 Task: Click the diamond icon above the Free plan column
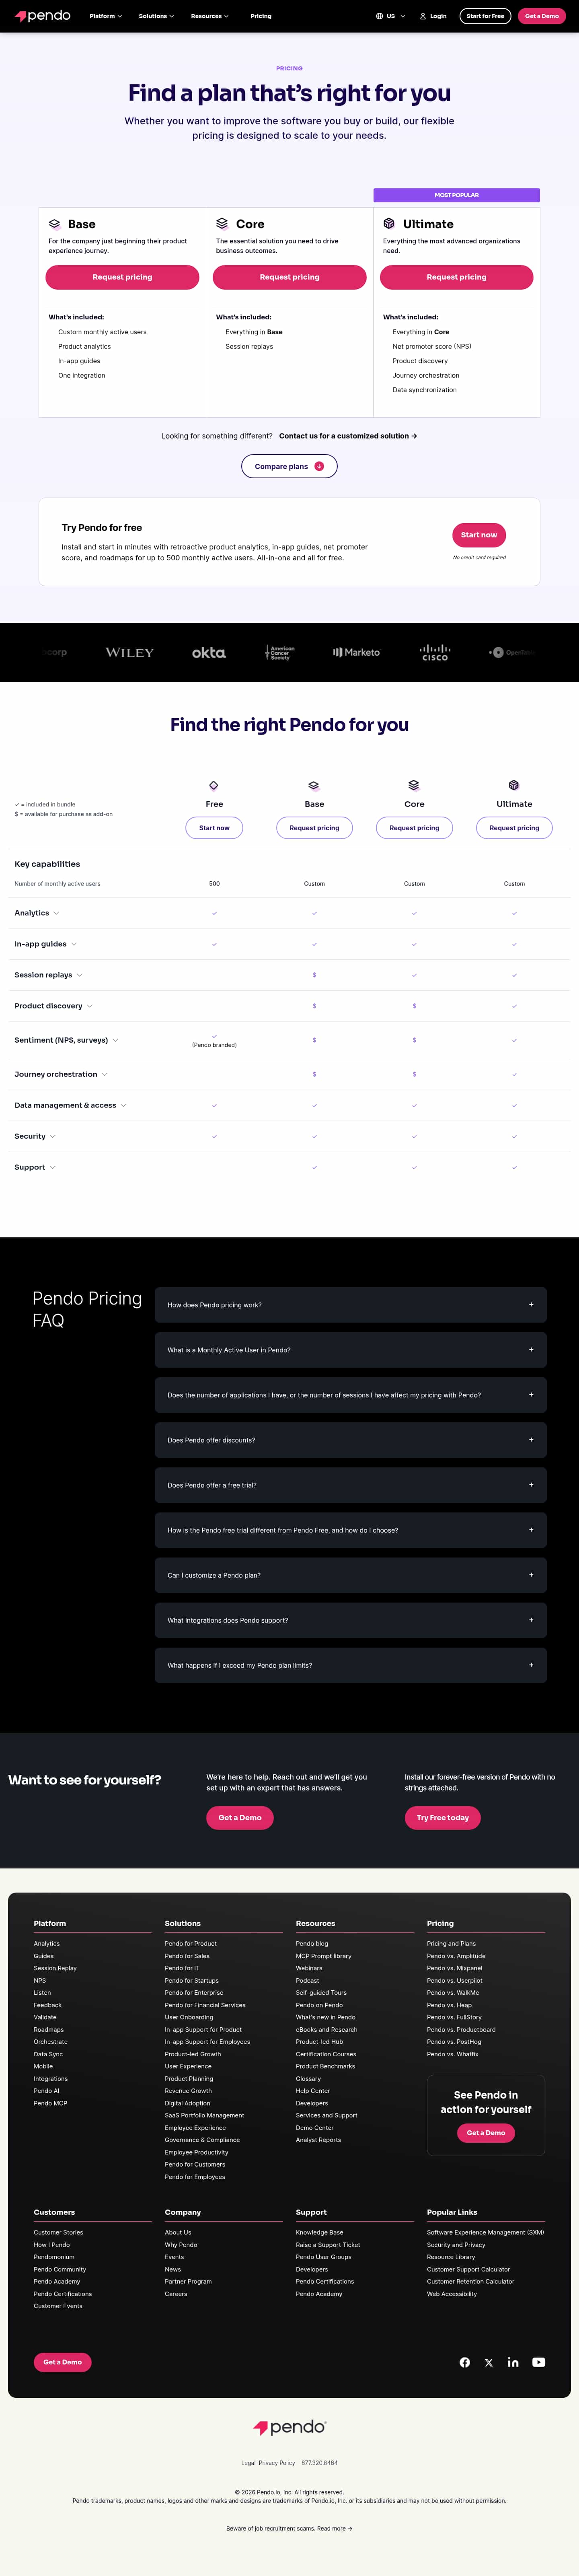[x=214, y=786]
